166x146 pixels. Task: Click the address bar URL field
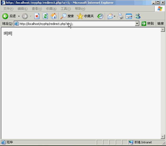[77, 24]
